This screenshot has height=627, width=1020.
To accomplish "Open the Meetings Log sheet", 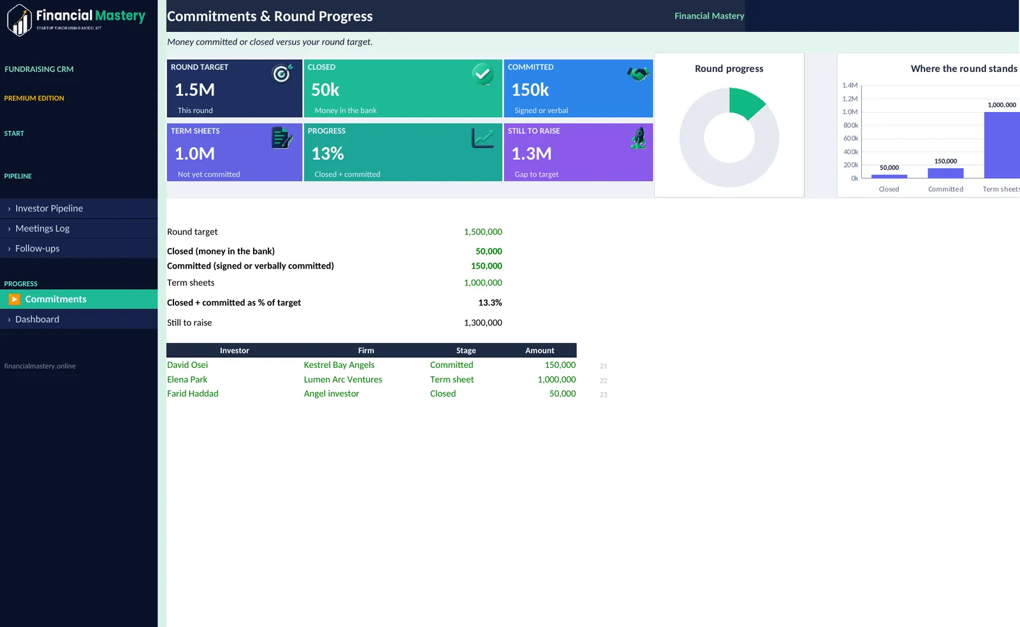I will click(x=78, y=229).
